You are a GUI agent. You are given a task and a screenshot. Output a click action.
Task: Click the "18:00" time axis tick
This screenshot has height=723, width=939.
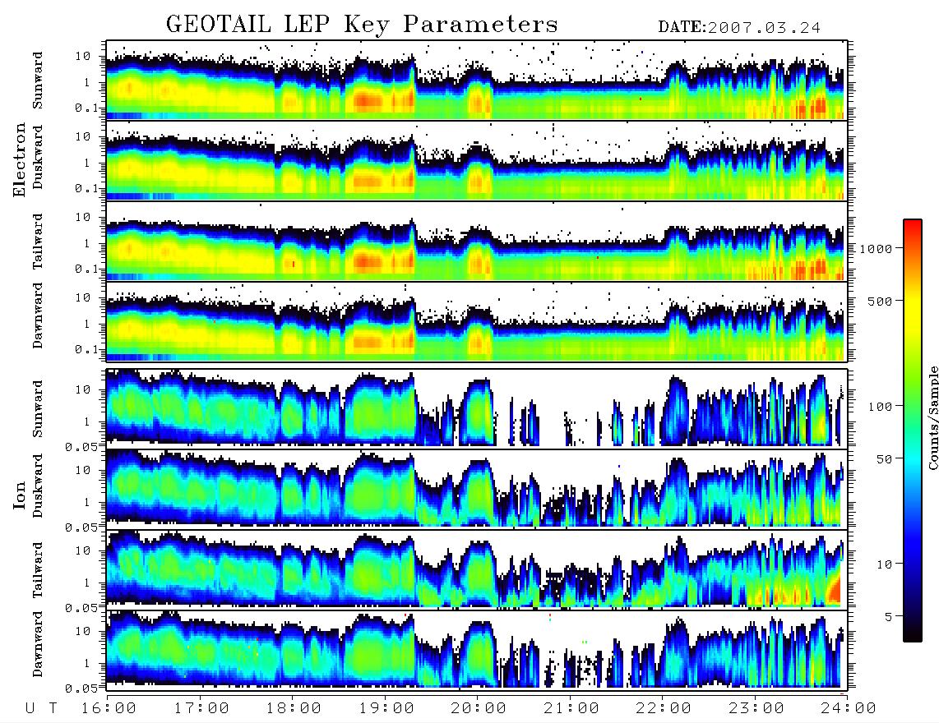point(294,708)
